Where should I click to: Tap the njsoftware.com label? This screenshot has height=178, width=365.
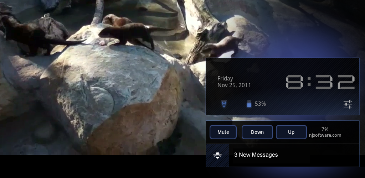325,135
